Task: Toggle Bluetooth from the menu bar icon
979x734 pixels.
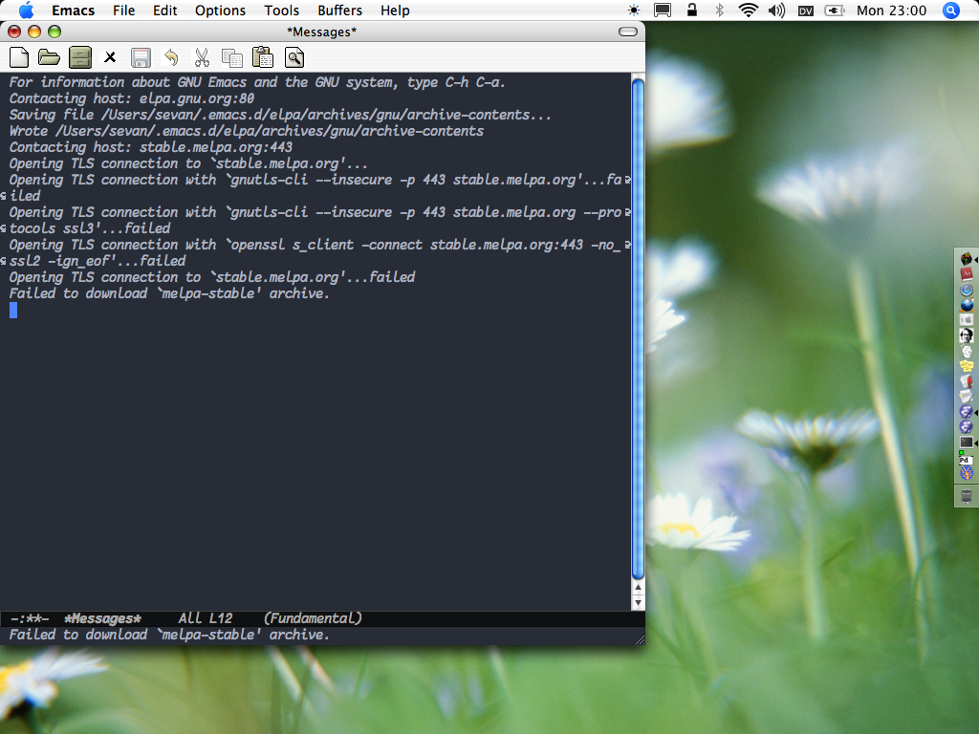Action: (x=719, y=11)
